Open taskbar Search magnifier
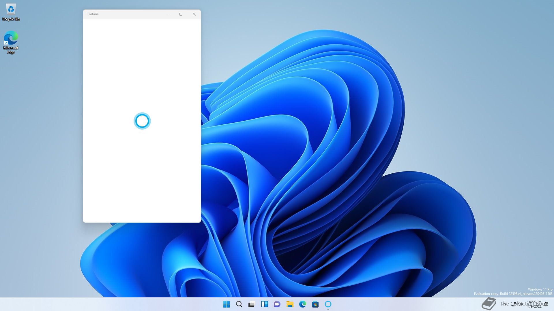This screenshot has width=554, height=311. (x=239, y=304)
